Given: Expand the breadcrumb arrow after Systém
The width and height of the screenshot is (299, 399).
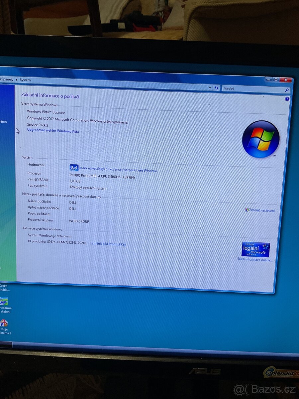Looking at the screenshot, I should tap(33, 80).
